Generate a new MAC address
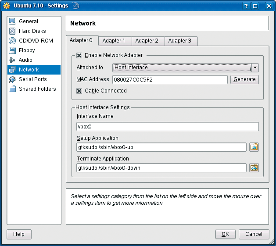This screenshot has height=246, width=276. (x=244, y=79)
